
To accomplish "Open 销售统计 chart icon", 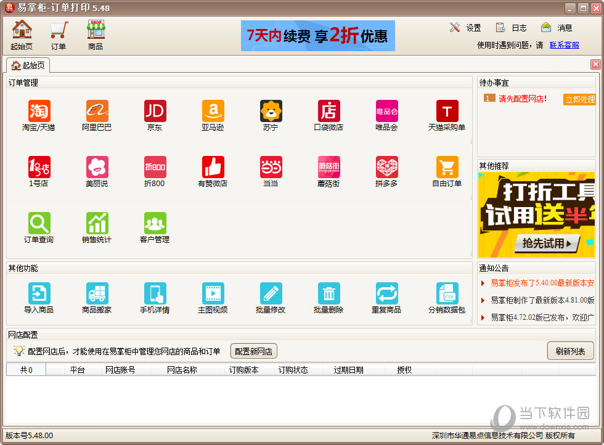I will click(x=97, y=223).
